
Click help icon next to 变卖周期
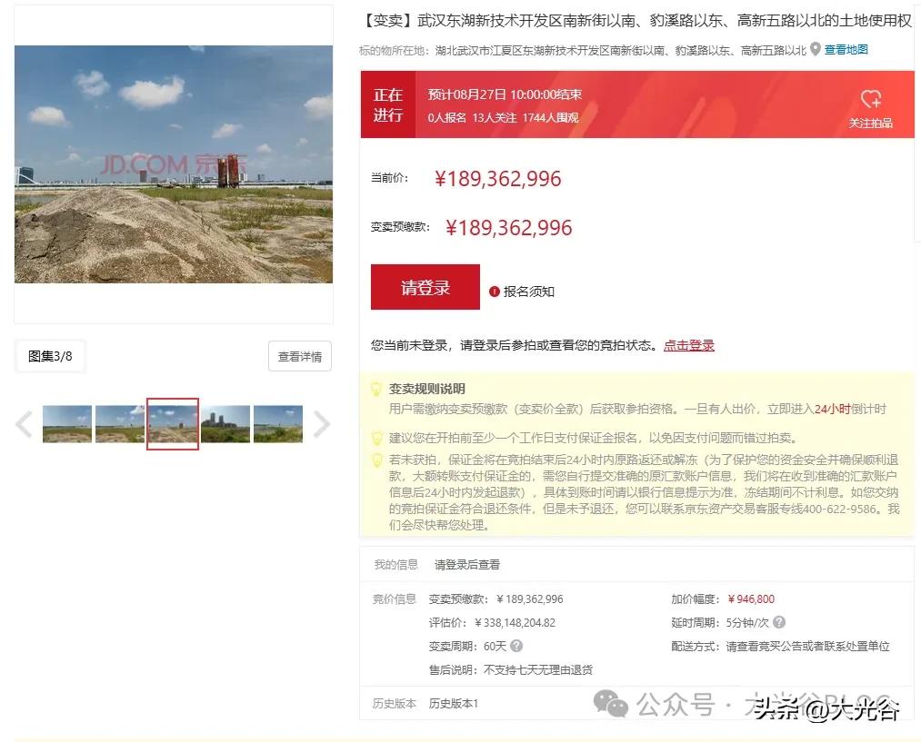click(x=516, y=646)
